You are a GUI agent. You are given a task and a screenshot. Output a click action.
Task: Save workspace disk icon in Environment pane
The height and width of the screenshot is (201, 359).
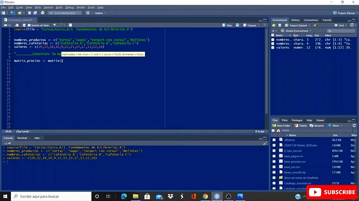(x=279, y=25)
